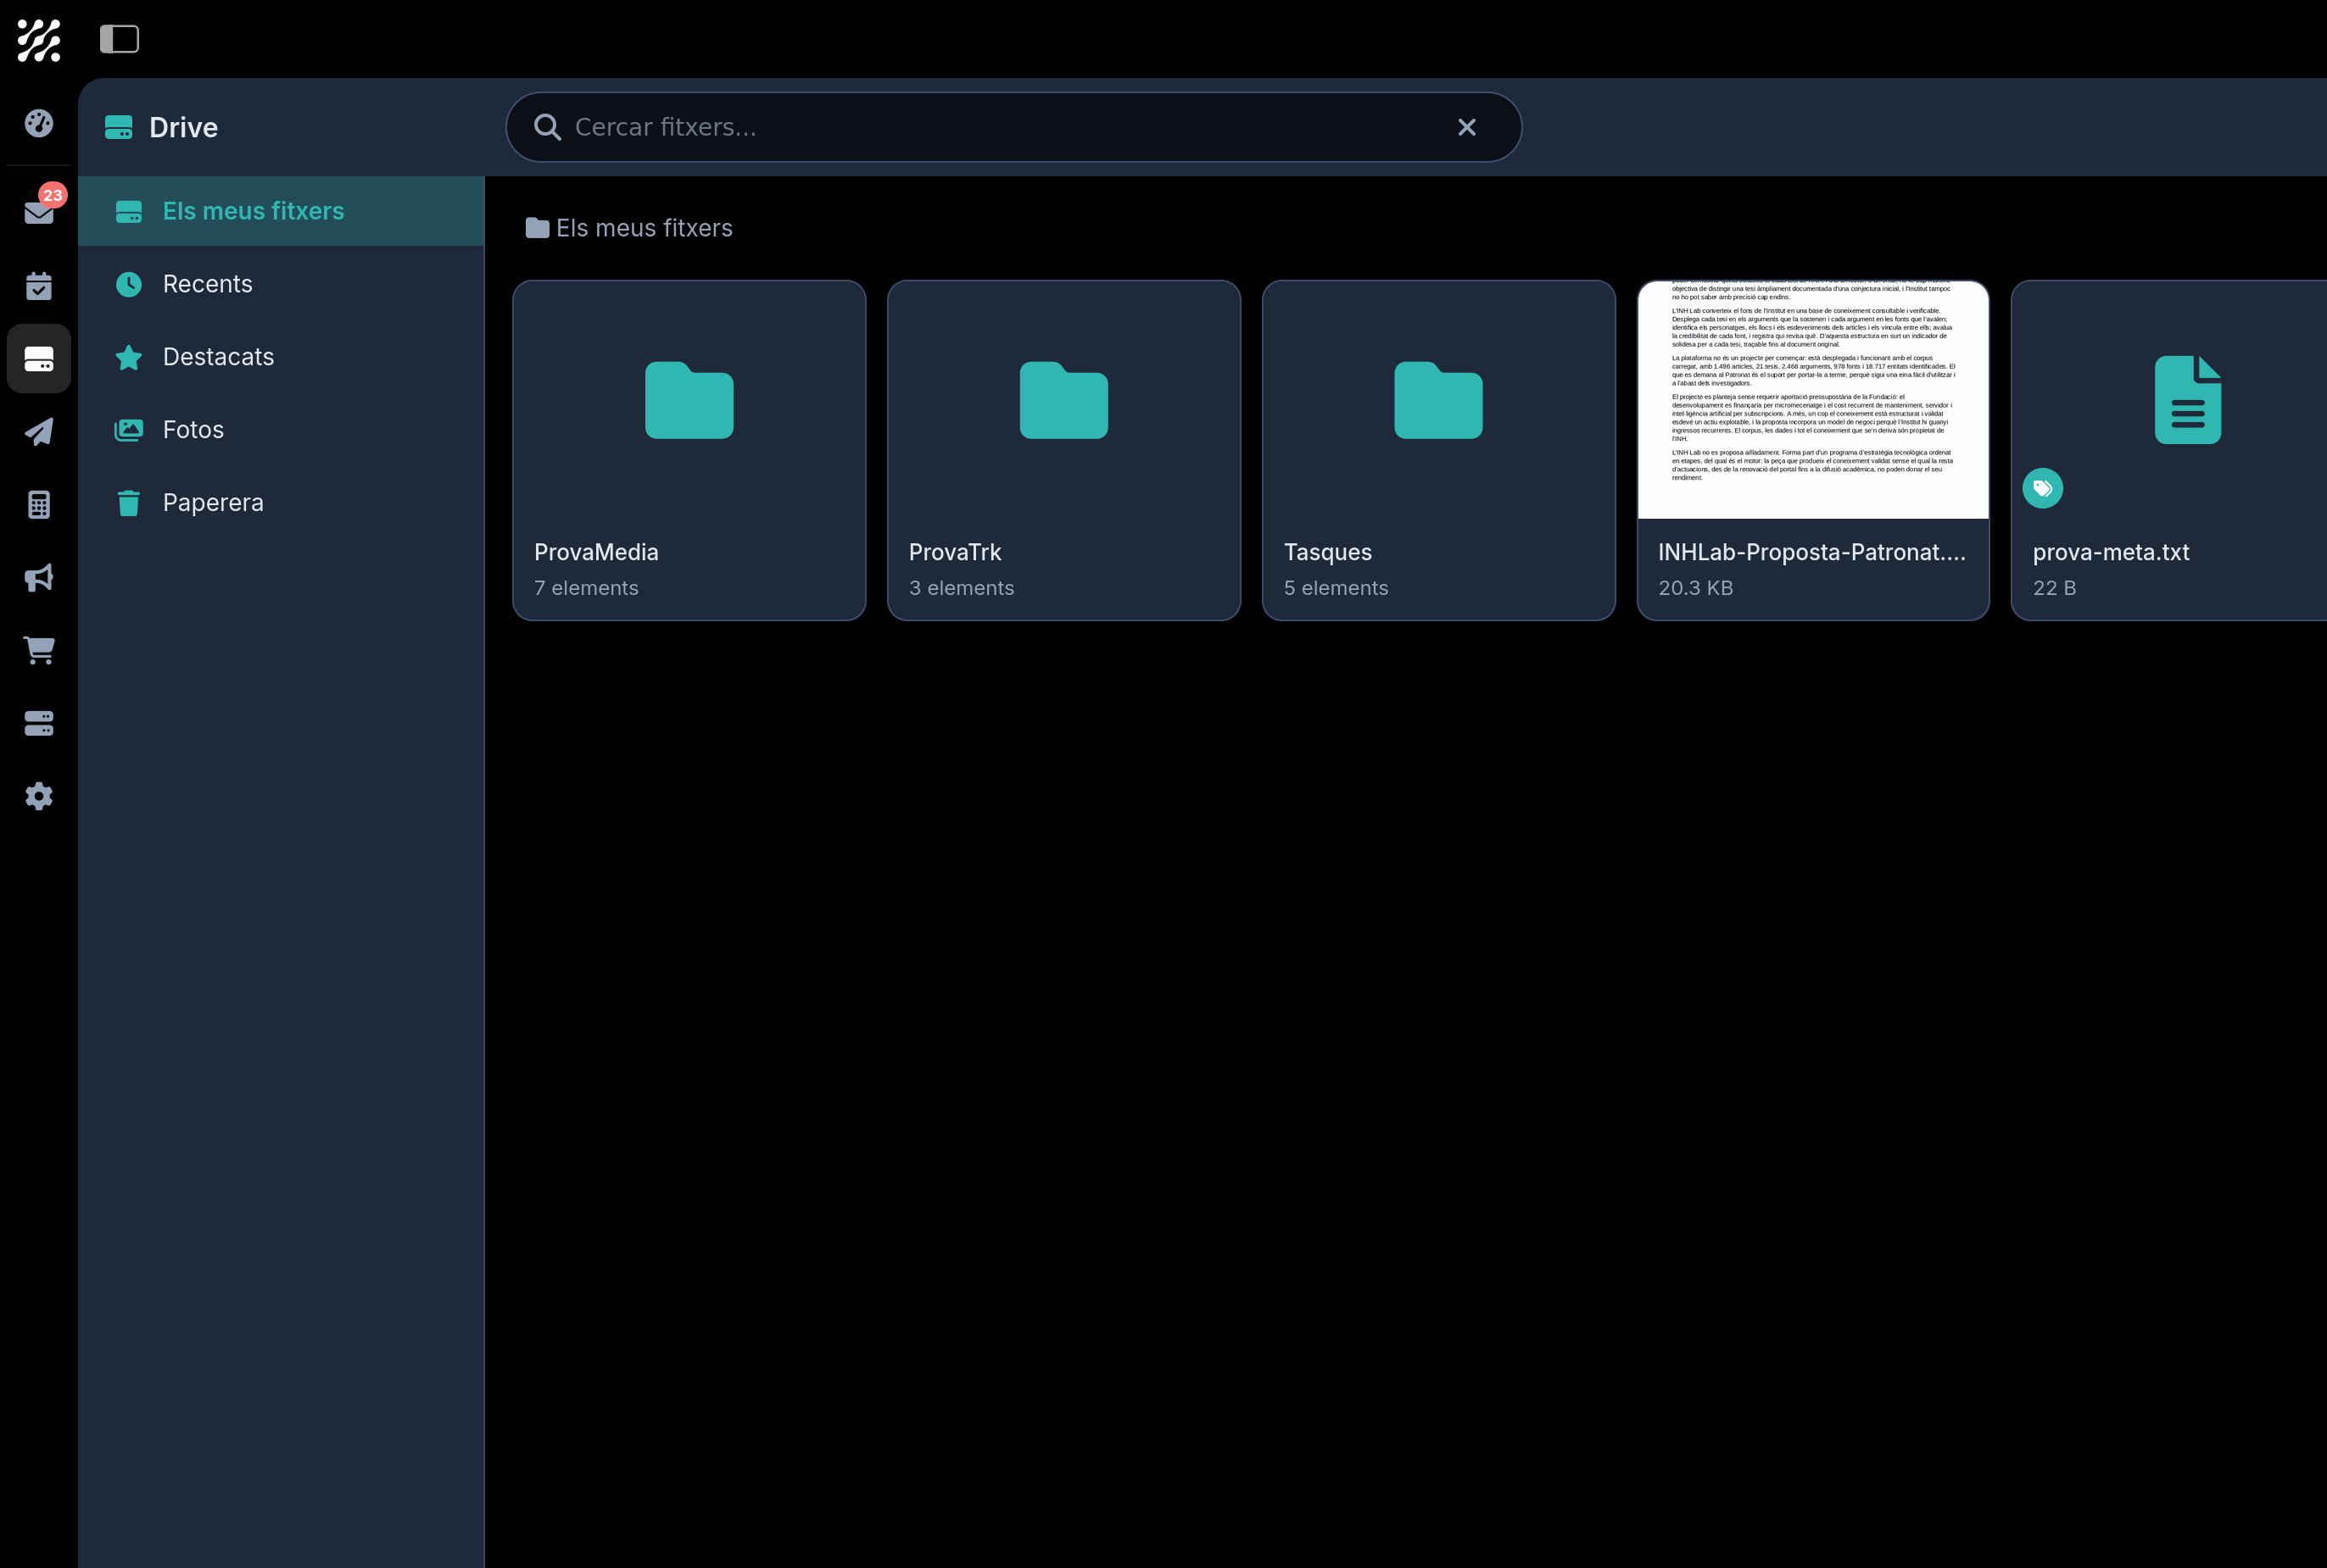Click the 'INHLab-Proposta-Patronat....' file name
This screenshot has height=1568, width=2327.
click(x=1811, y=552)
